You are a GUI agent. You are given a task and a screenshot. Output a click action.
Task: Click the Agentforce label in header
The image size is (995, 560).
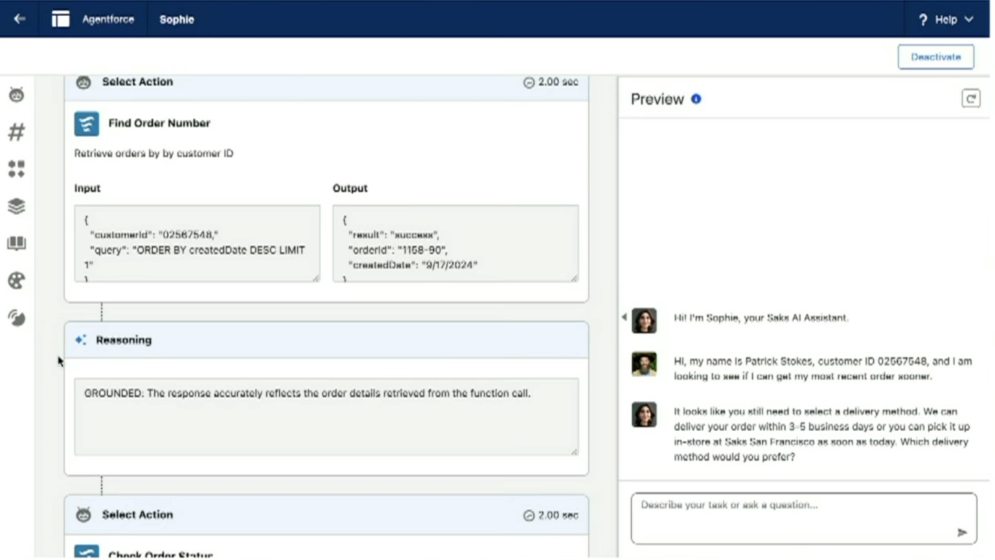108,19
